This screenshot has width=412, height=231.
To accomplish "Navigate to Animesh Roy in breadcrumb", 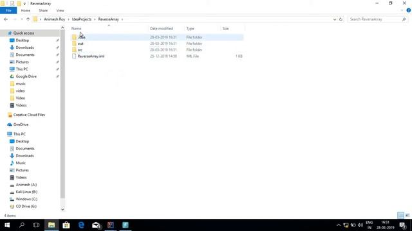I will tap(54, 19).
